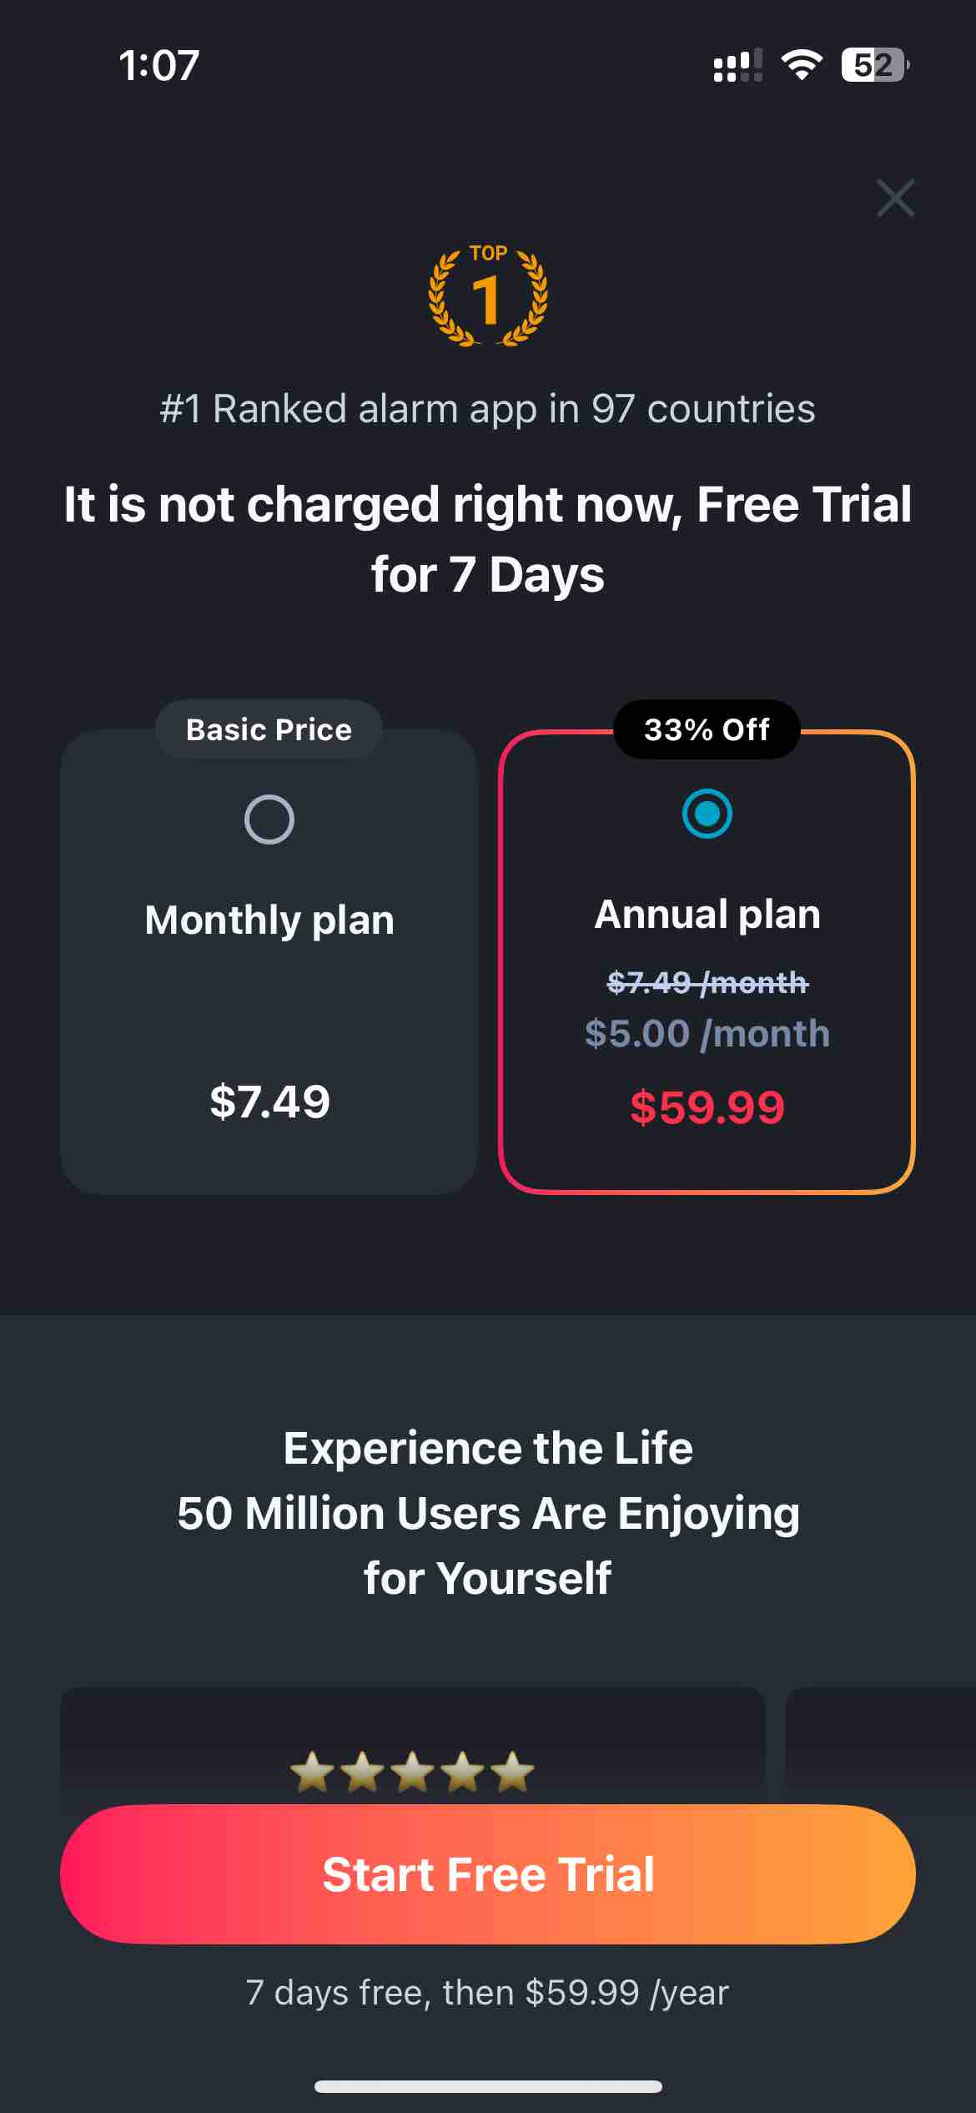Tap the 1:07 clock in status bar
The image size is (976, 2113).
coord(158,65)
